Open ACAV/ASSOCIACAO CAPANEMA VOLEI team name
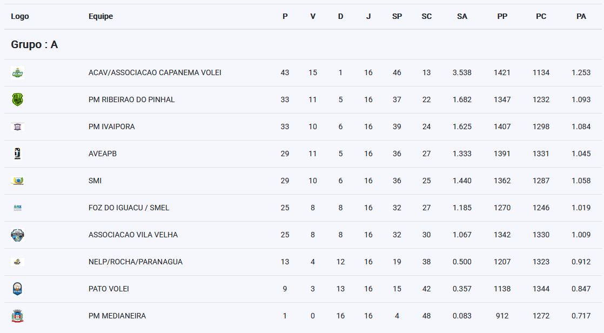Viewport: 604px width, 333px height. tap(155, 72)
